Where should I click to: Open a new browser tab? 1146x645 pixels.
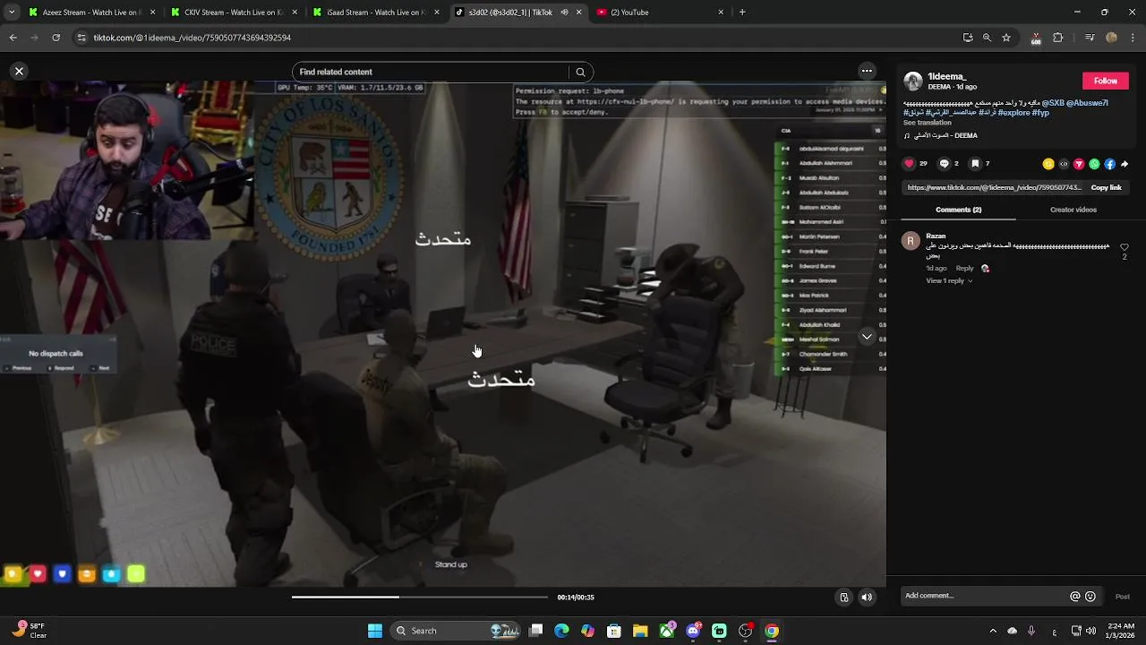[742, 13]
